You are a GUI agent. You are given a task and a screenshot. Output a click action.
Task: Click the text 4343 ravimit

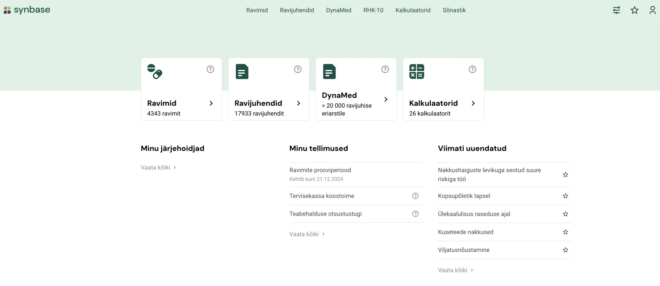pyautogui.click(x=164, y=114)
